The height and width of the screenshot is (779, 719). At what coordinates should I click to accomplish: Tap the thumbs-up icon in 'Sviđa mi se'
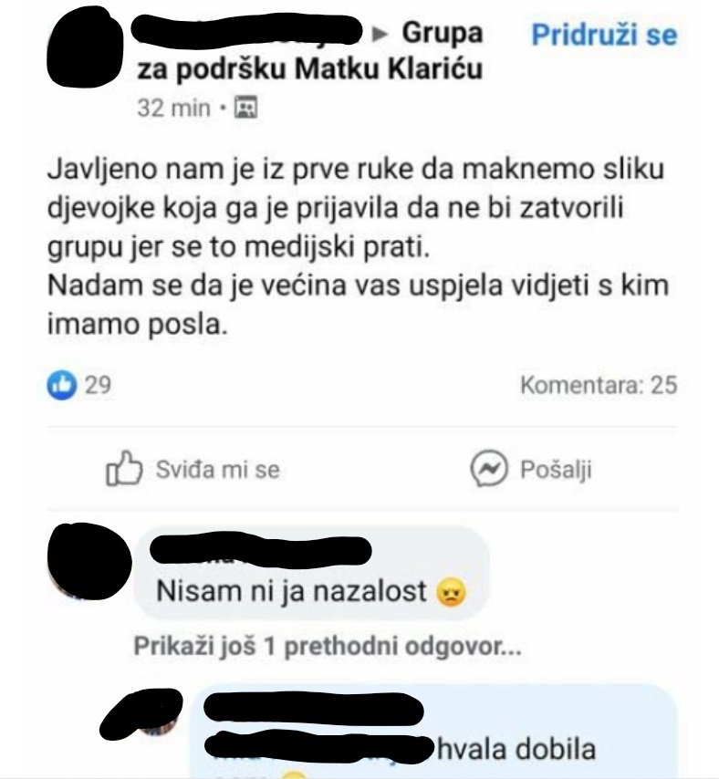point(124,468)
